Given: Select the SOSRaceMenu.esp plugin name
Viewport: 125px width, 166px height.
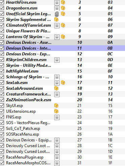Looking at the screenshot, I should (x=23, y=134).
